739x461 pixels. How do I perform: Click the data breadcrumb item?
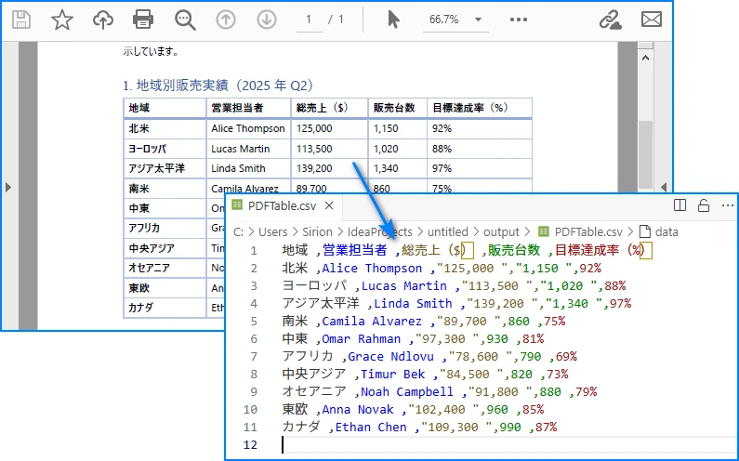click(x=659, y=232)
